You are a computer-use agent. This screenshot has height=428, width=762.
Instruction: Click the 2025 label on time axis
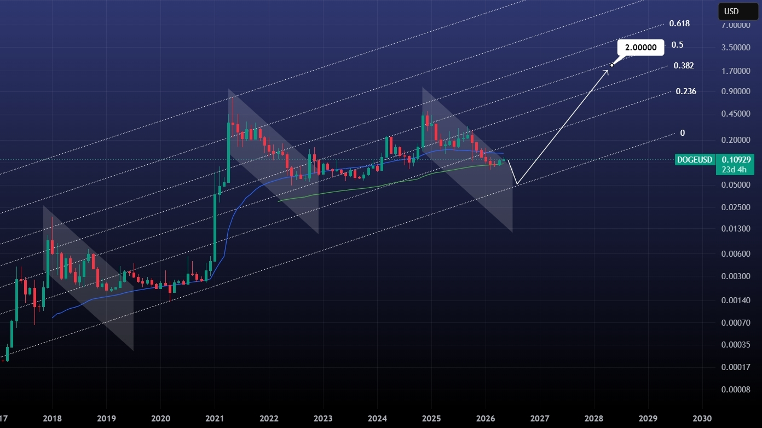click(x=431, y=418)
